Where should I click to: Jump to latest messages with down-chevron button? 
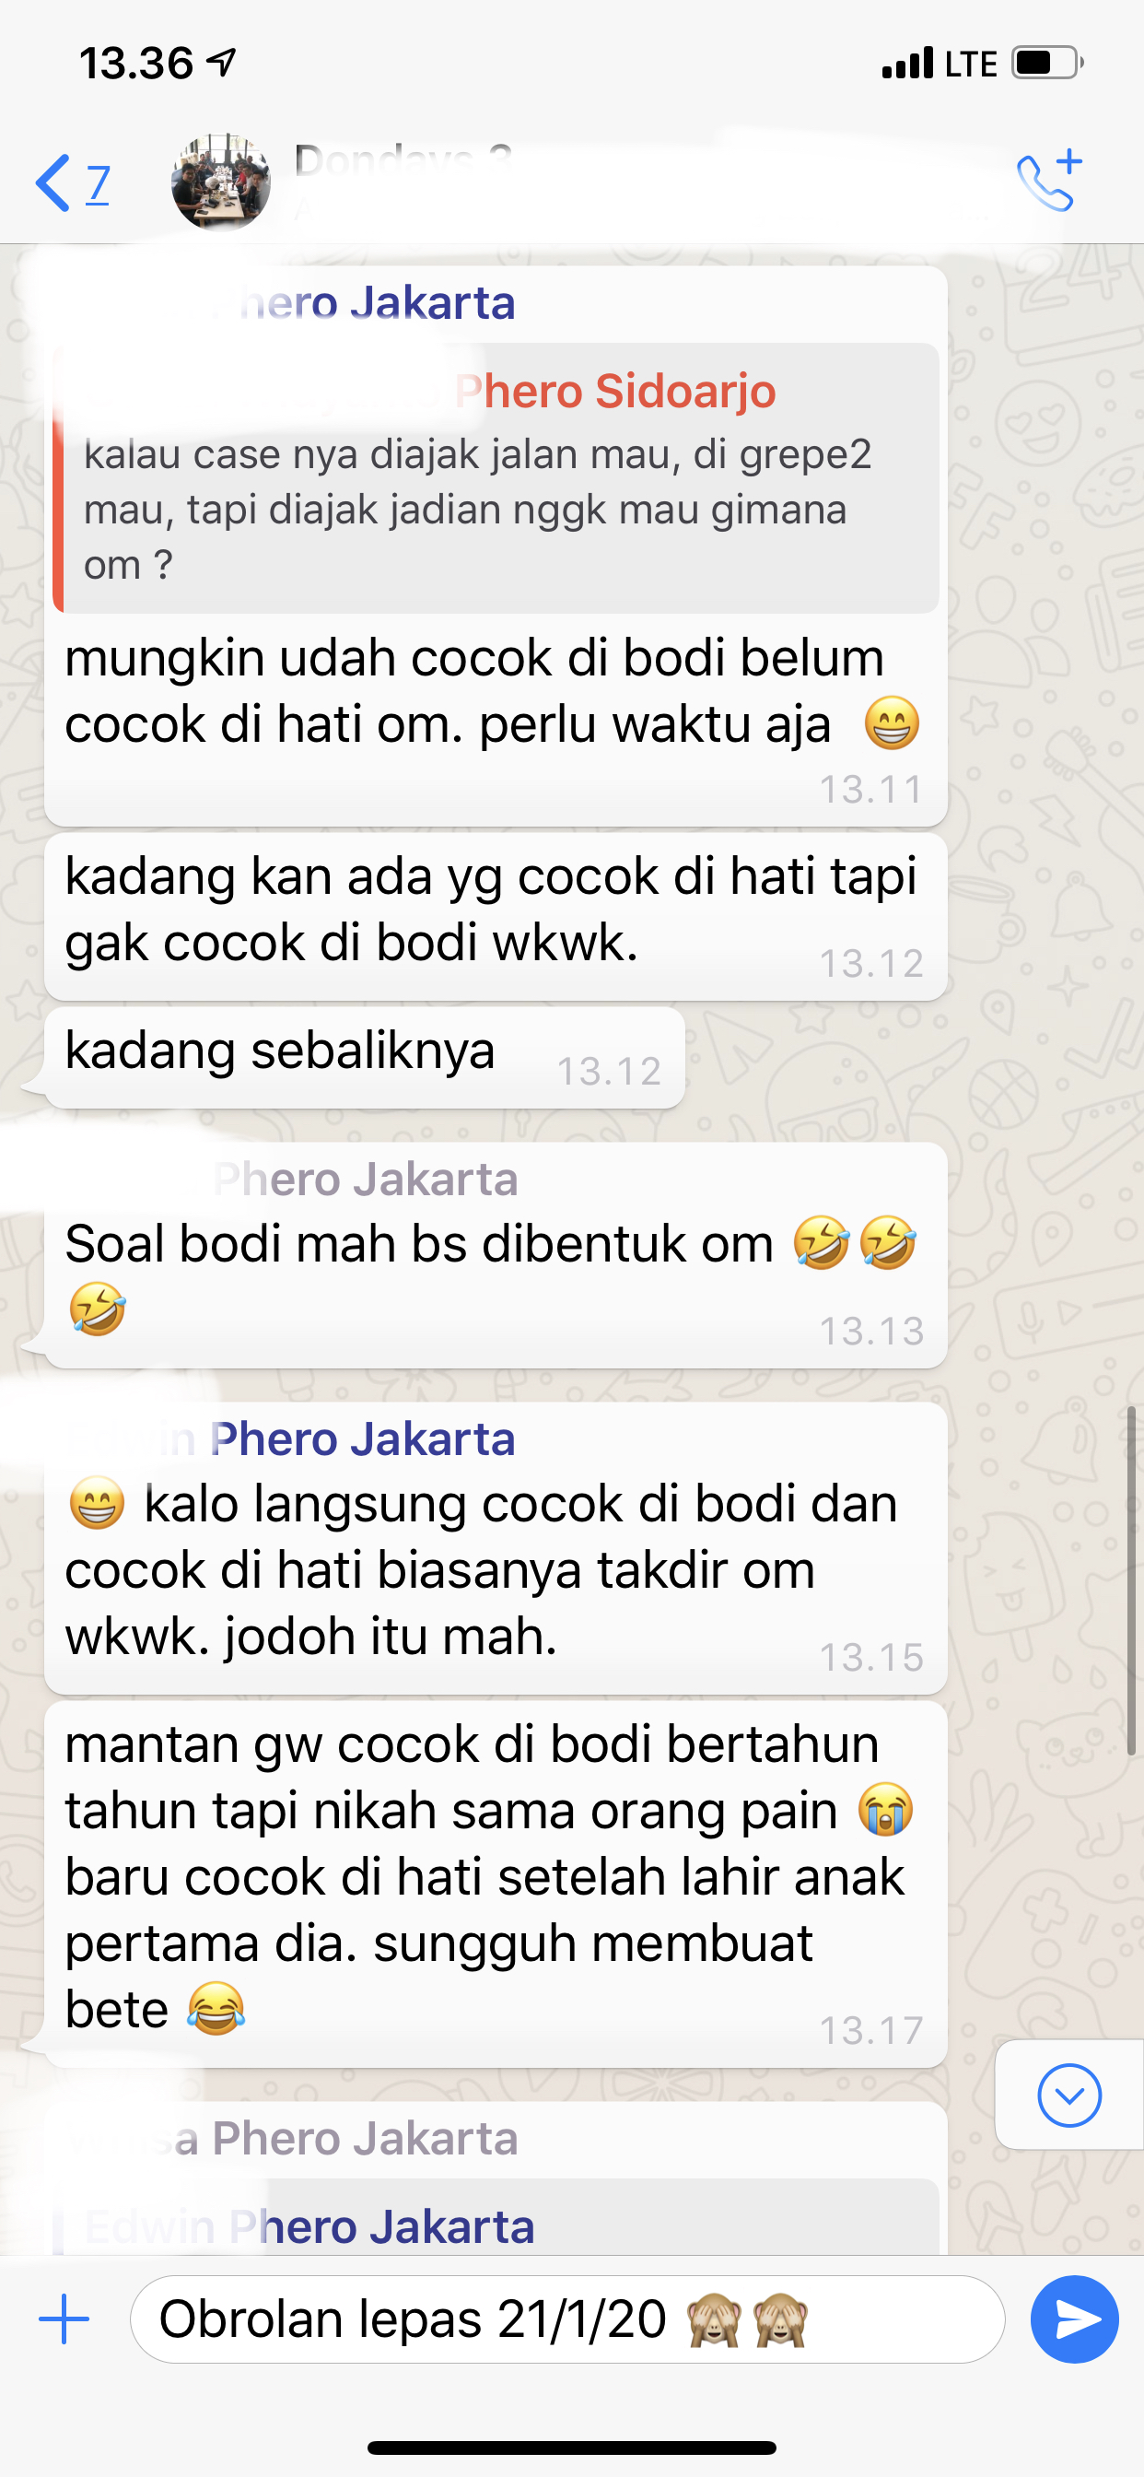[x=1069, y=2095]
